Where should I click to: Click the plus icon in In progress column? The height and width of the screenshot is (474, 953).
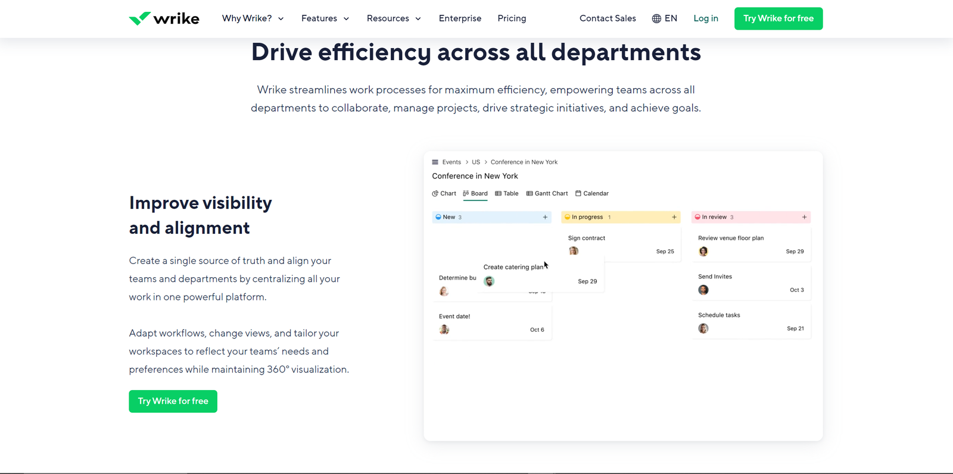(674, 217)
